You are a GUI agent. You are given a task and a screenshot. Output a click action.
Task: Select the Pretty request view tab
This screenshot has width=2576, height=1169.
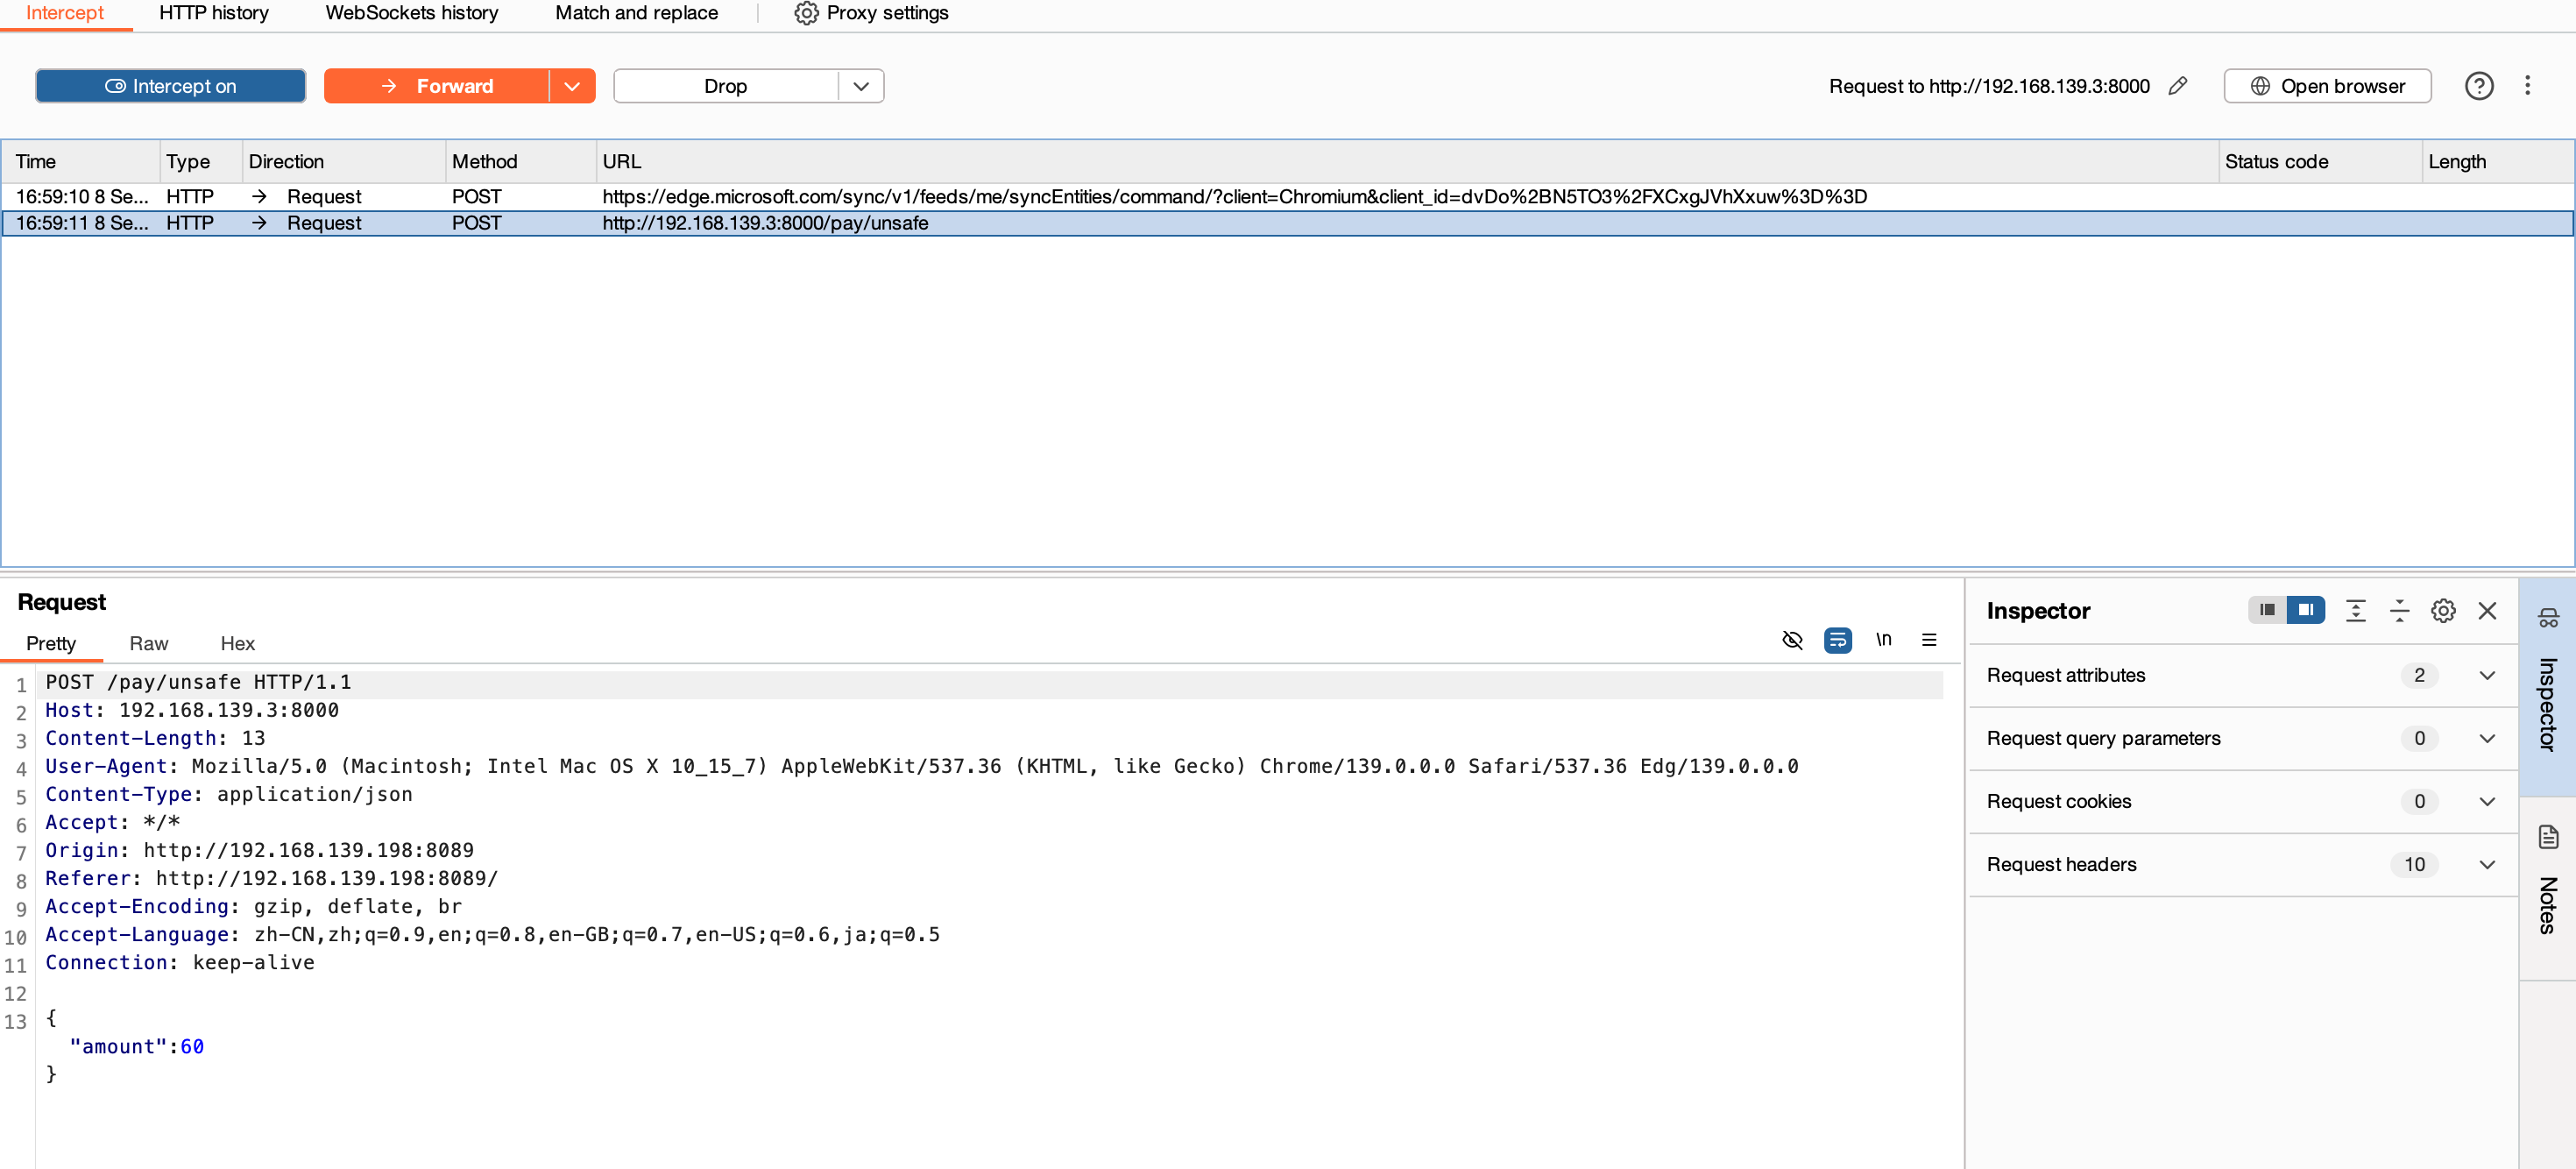pyautogui.click(x=51, y=643)
